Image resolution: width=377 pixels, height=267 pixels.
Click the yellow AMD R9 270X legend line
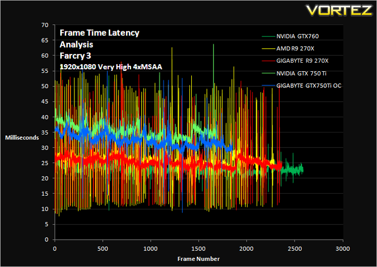[x=268, y=49]
